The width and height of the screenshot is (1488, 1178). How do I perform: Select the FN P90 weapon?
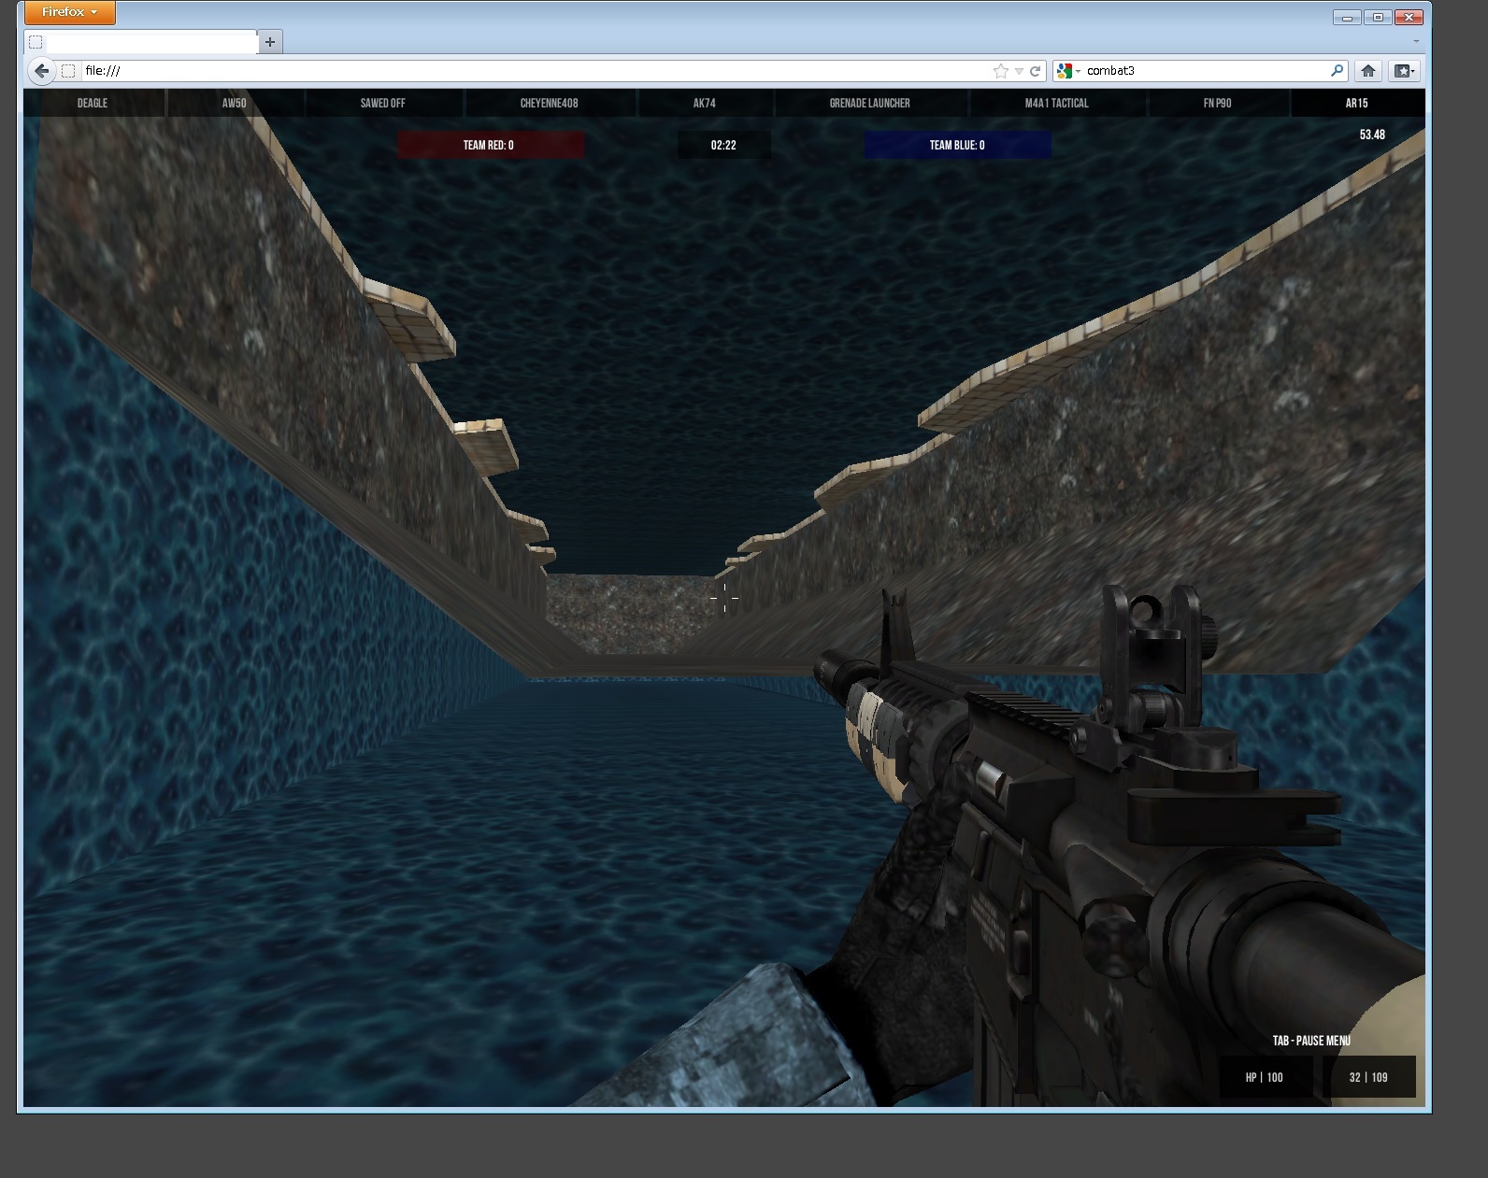pos(1218,103)
